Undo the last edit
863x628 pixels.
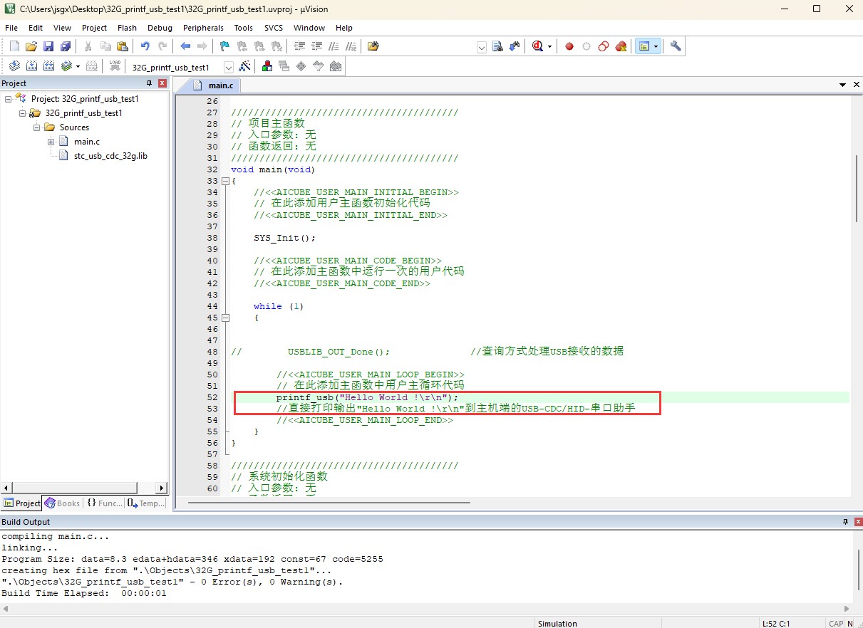145,46
